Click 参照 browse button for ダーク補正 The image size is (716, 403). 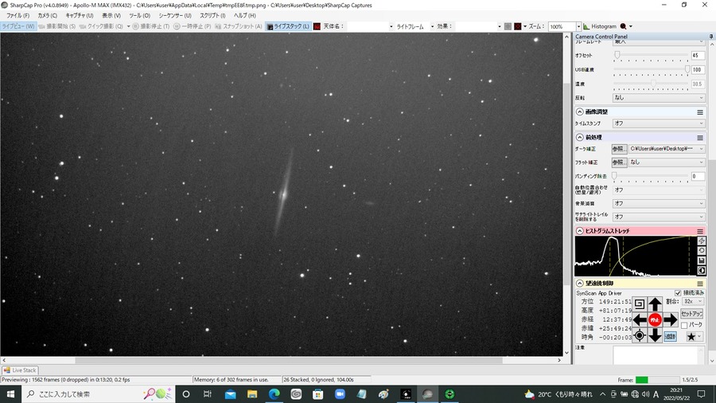click(x=619, y=149)
